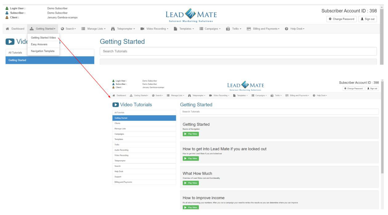
Task: Play the 'What How Much' video
Action: pos(191,183)
